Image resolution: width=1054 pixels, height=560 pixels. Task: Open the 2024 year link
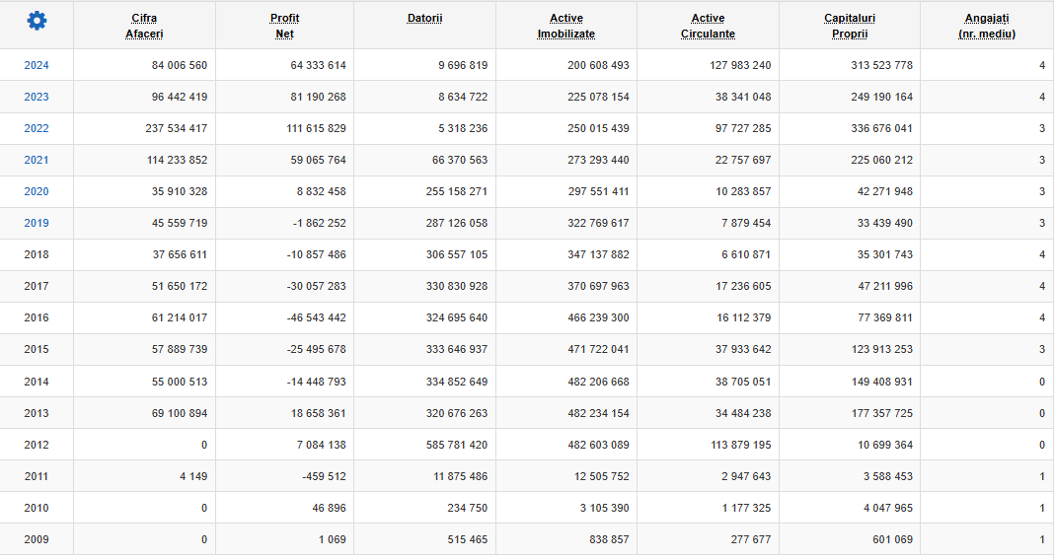click(x=37, y=65)
